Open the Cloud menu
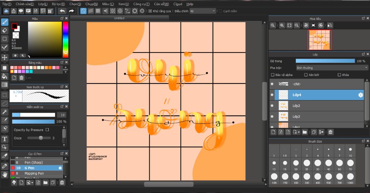The height and width of the screenshot is (193, 370). tap(178, 4)
